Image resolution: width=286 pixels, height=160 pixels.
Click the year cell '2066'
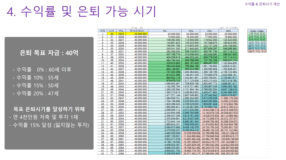121,153
